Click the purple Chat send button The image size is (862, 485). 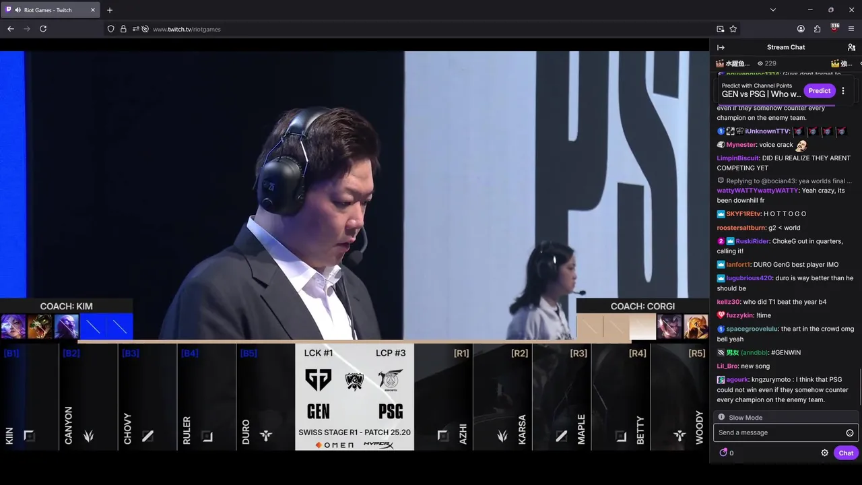846,453
